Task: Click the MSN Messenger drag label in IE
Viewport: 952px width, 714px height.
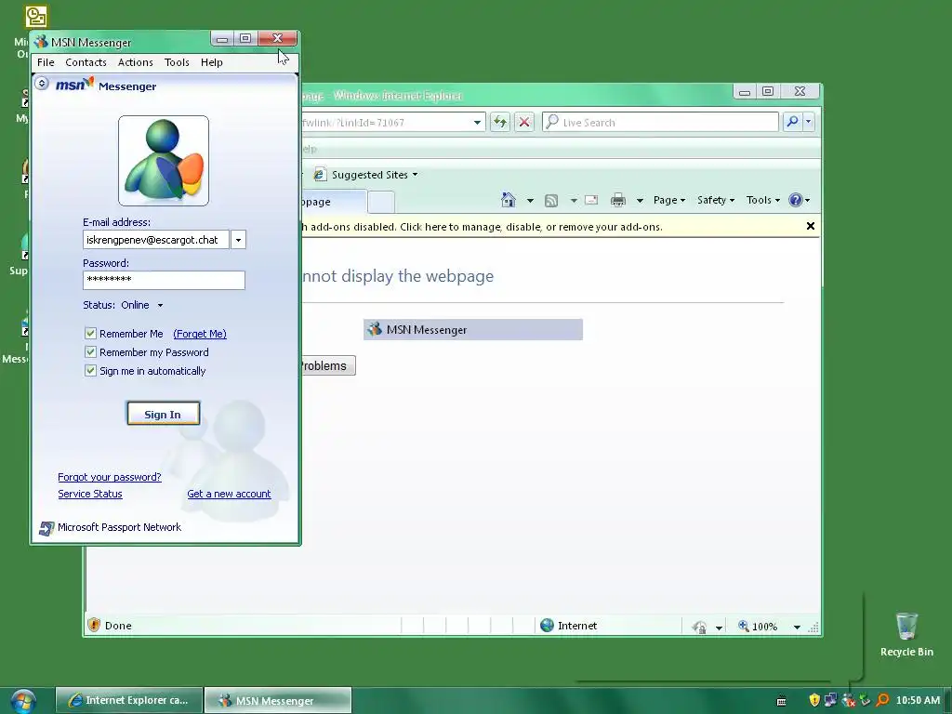Action: tap(473, 330)
